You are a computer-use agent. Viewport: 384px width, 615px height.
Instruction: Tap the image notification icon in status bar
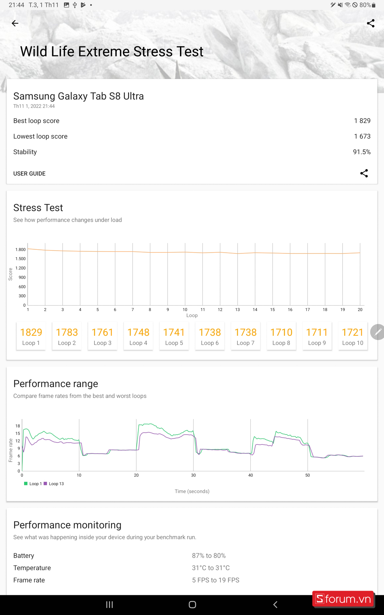click(67, 5)
